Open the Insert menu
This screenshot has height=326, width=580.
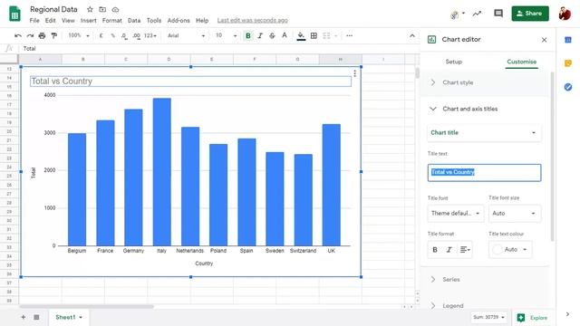[x=89, y=20]
